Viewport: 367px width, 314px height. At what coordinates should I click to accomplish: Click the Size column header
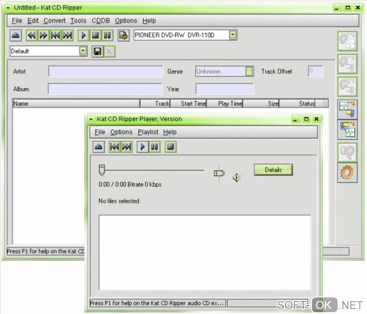point(261,104)
